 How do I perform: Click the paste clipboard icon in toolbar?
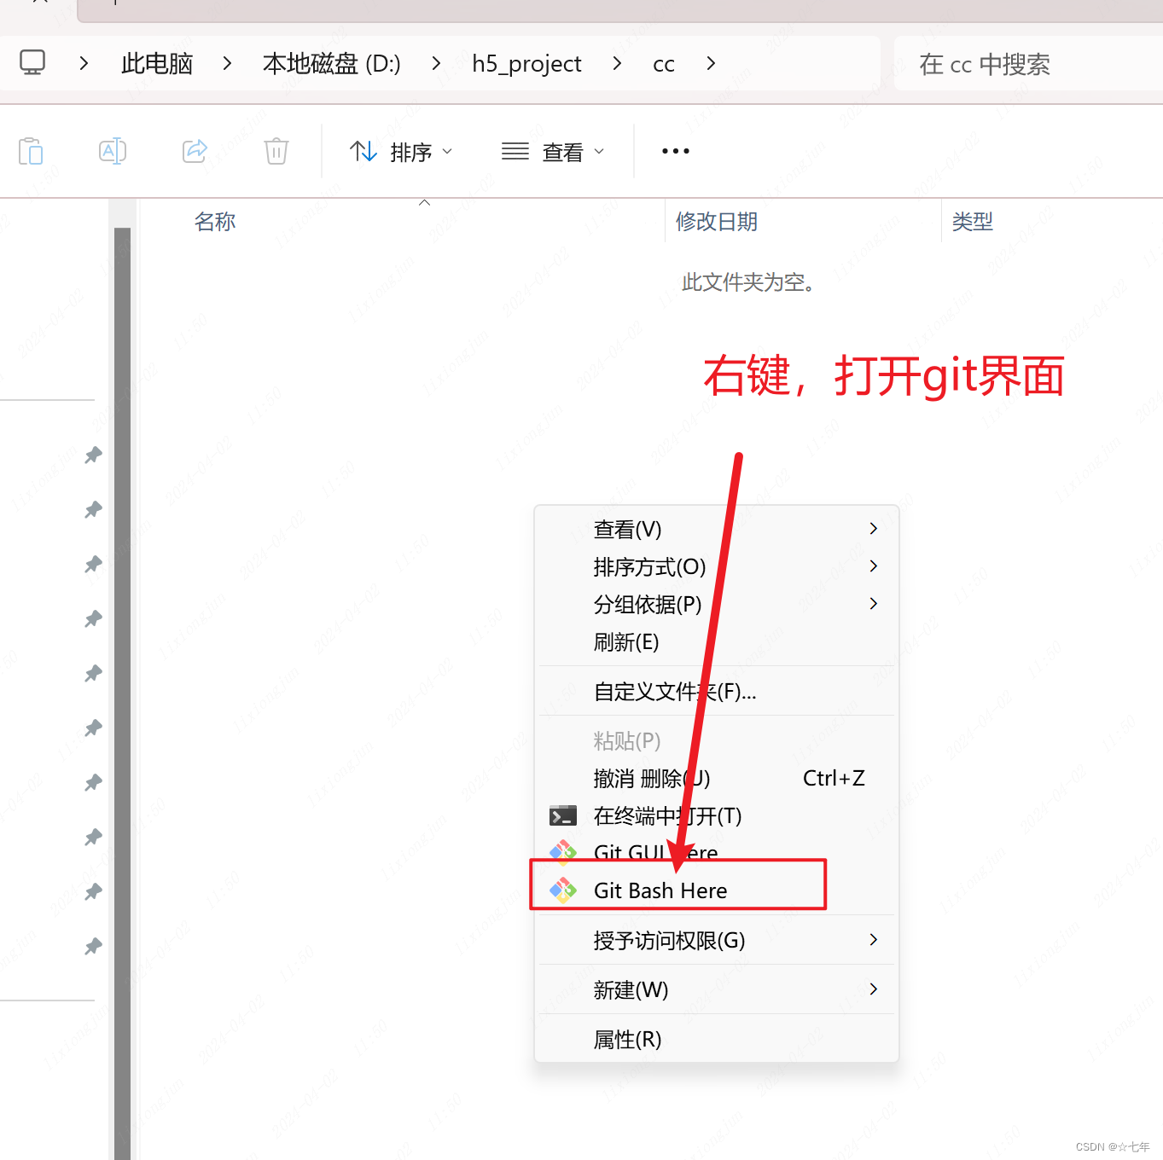tap(31, 152)
